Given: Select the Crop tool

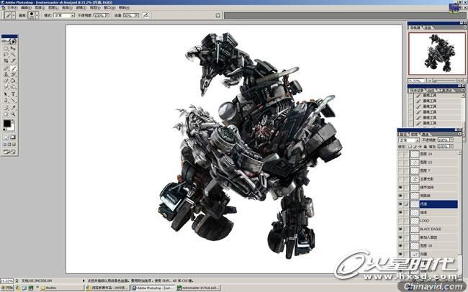Looking at the screenshot, I should (6, 61).
